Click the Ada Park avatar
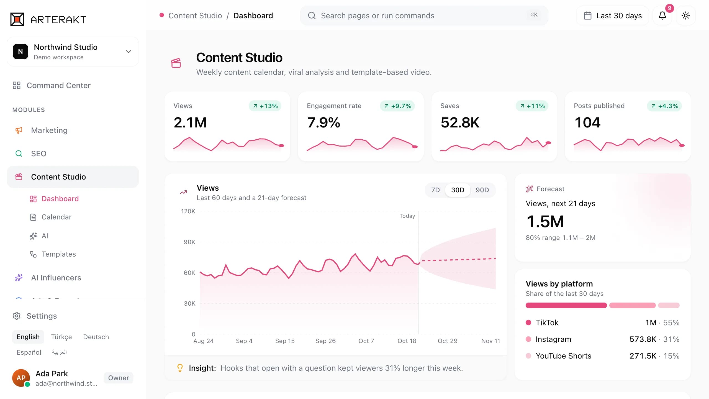 21,378
